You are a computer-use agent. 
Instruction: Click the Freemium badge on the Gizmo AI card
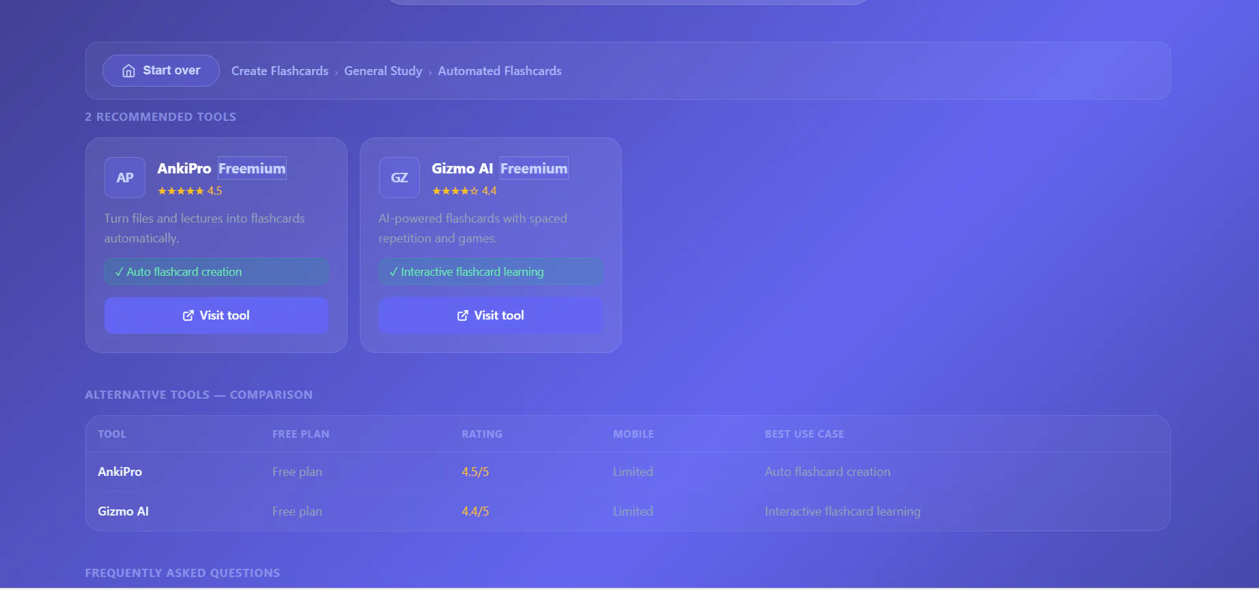click(x=534, y=169)
